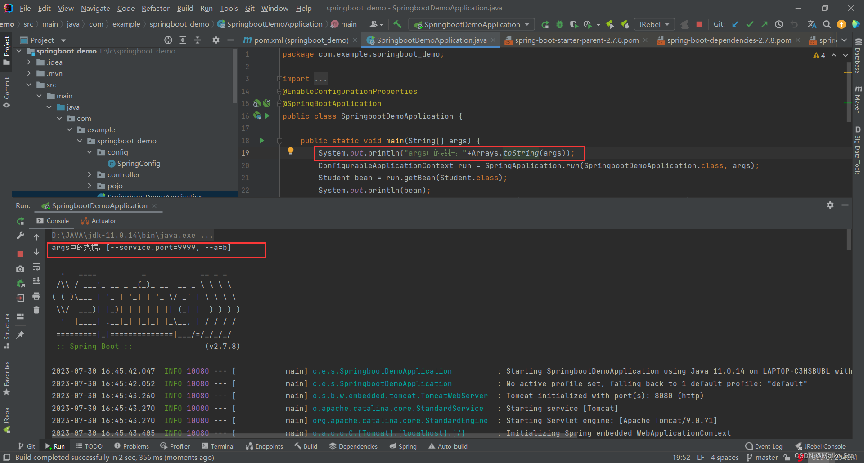864x463 pixels.
Task: Stop the running application in top toolbar
Action: [x=699, y=24]
